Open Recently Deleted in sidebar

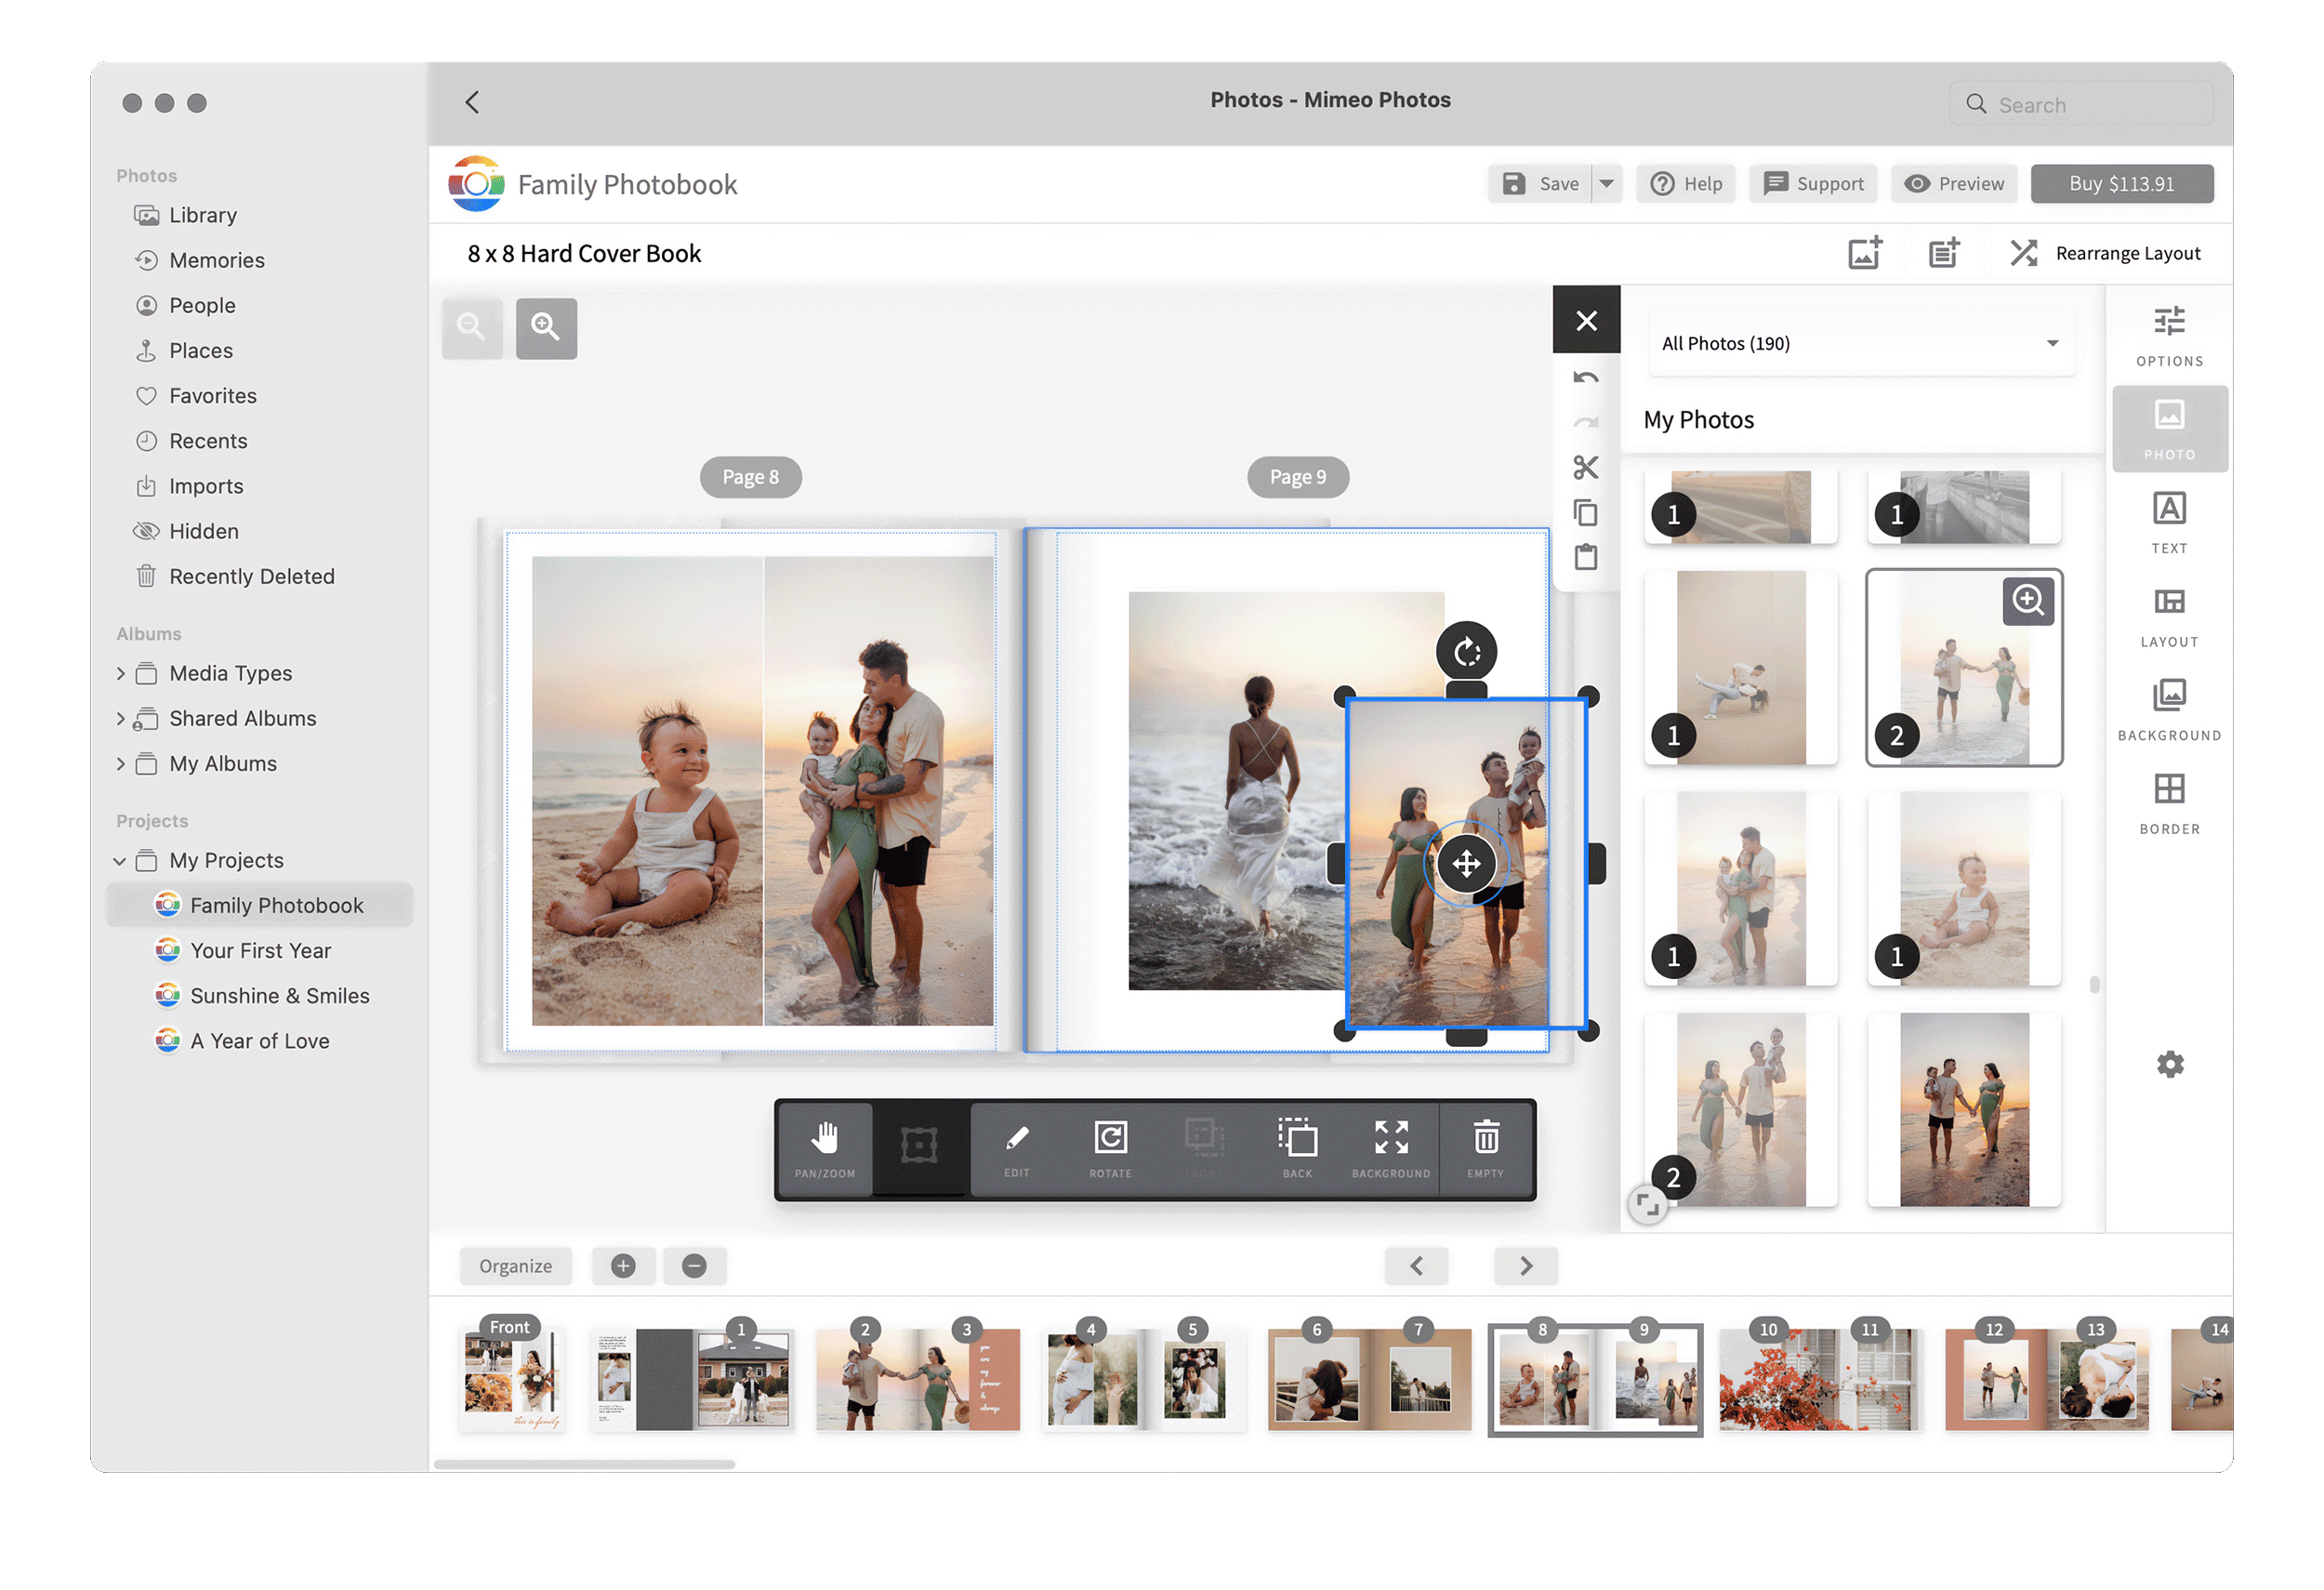[251, 576]
